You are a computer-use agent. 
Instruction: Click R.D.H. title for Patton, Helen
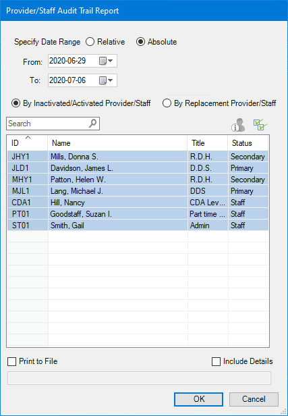coord(208,180)
